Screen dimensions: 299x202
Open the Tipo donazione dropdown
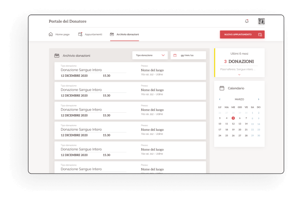(150, 55)
